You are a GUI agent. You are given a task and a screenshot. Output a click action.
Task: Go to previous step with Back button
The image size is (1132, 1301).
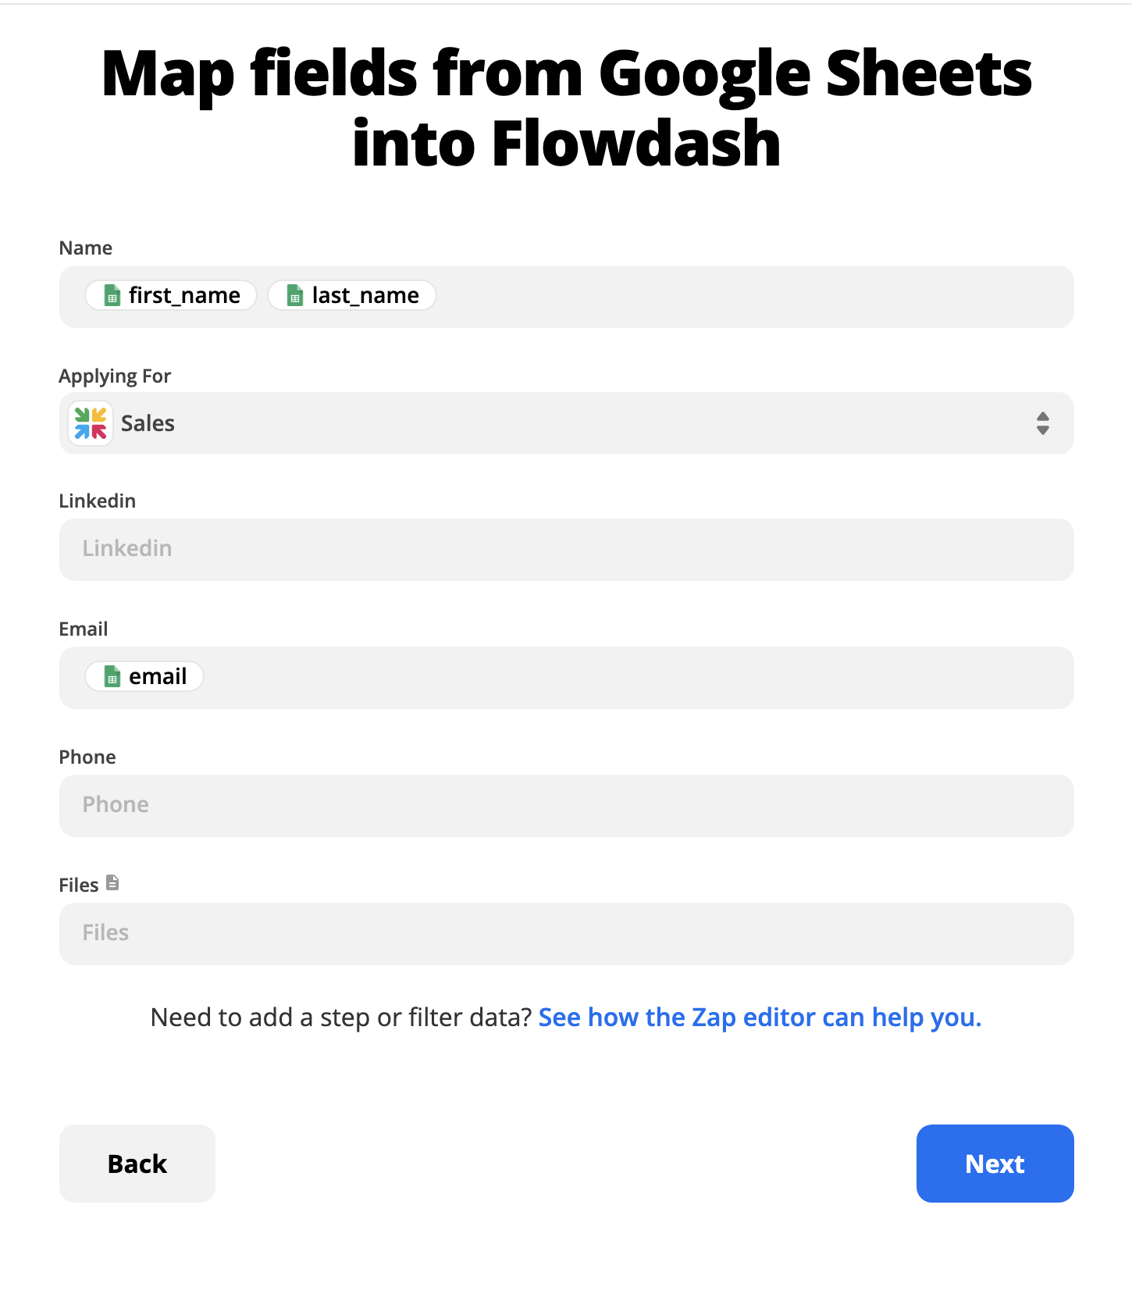[137, 1164]
